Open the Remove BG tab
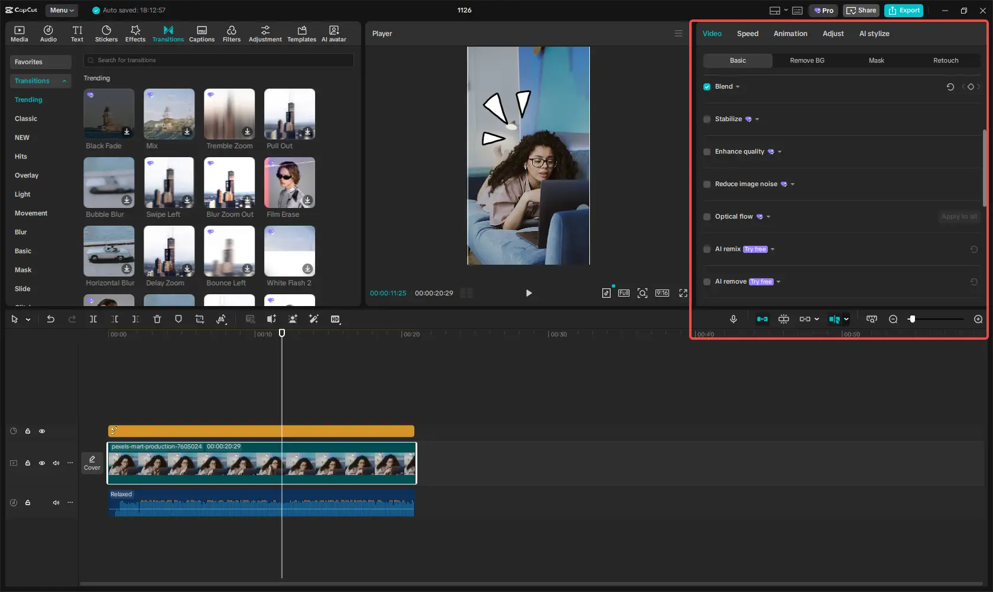Viewport: 993px width, 592px height. point(807,60)
